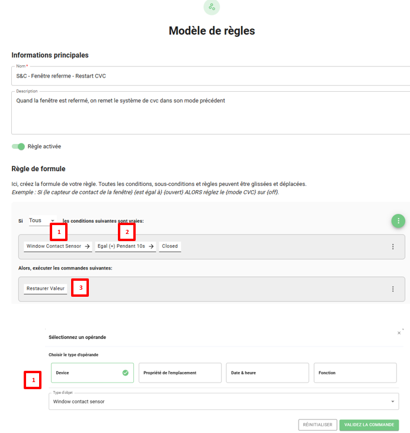410x433 pixels.
Task: Select Propriété de l'emplacement operand type
Action: (x=180, y=373)
